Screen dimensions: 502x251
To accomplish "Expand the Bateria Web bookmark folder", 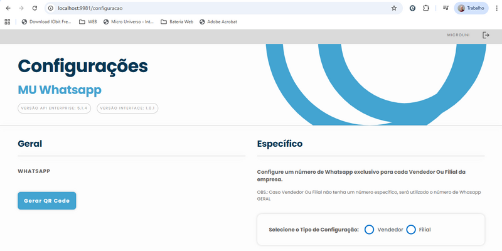I will click(x=176, y=21).
